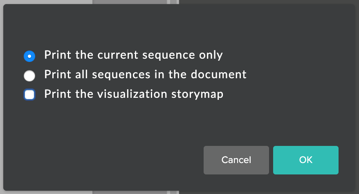Click the word 'current' in the first option

click(118, 55)
